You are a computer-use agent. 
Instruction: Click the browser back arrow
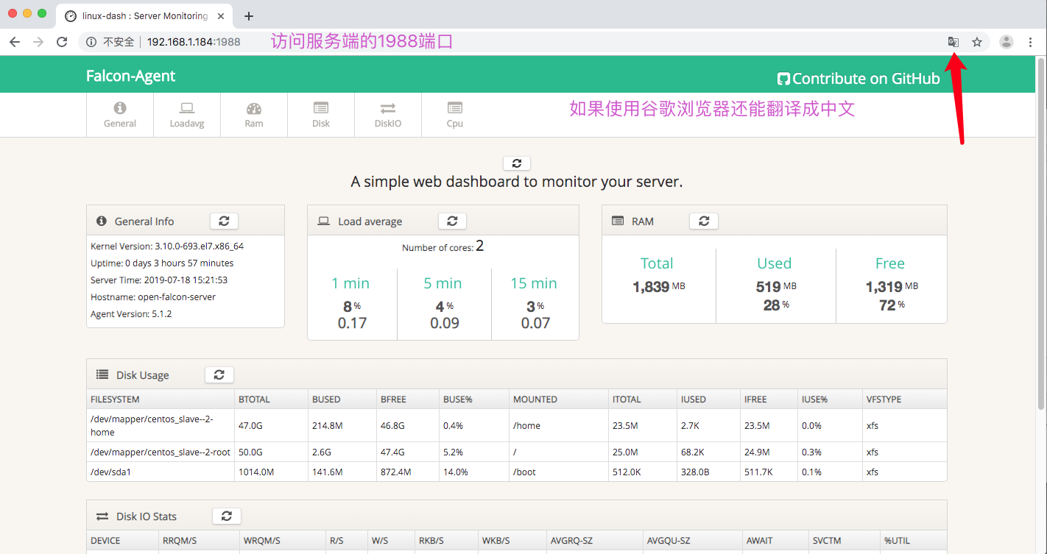tap(15, 42)
